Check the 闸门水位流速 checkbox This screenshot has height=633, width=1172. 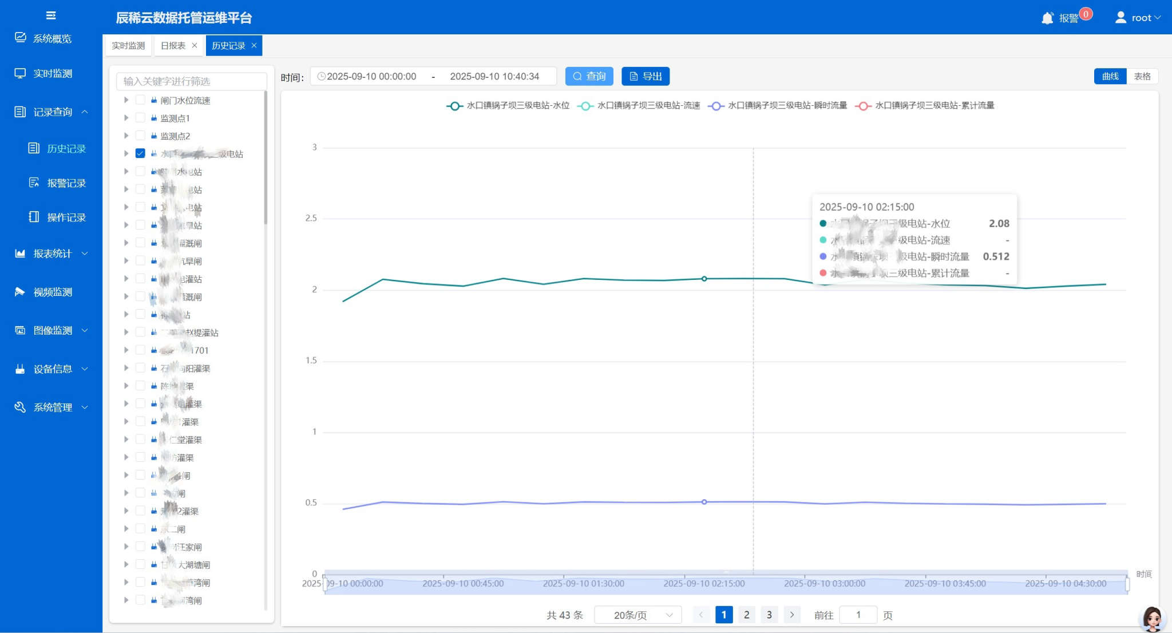(x=140, y=100)
